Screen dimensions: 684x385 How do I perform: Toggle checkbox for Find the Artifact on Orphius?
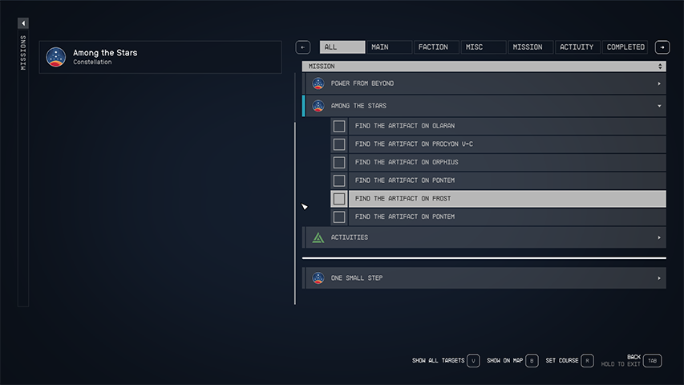click(x=339, y=163)
